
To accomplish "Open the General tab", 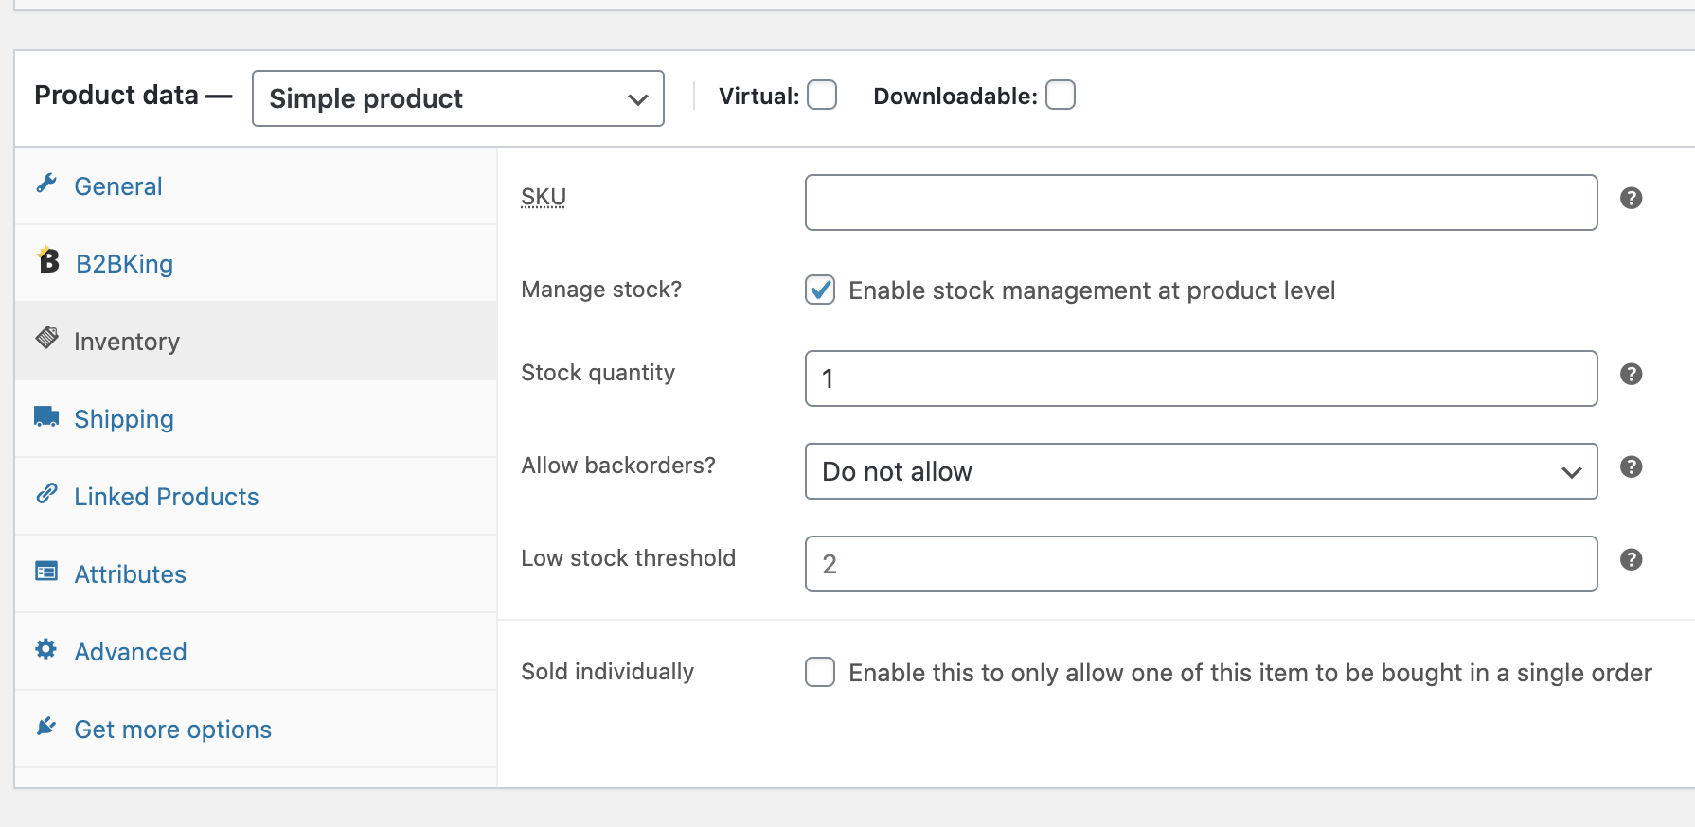I will 256,186.
